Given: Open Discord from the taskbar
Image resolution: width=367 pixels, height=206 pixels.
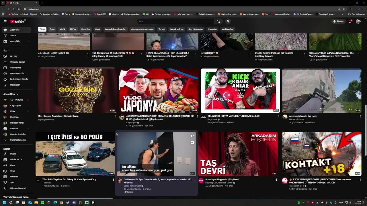Looking at the screenshot, I should point(74,203).
